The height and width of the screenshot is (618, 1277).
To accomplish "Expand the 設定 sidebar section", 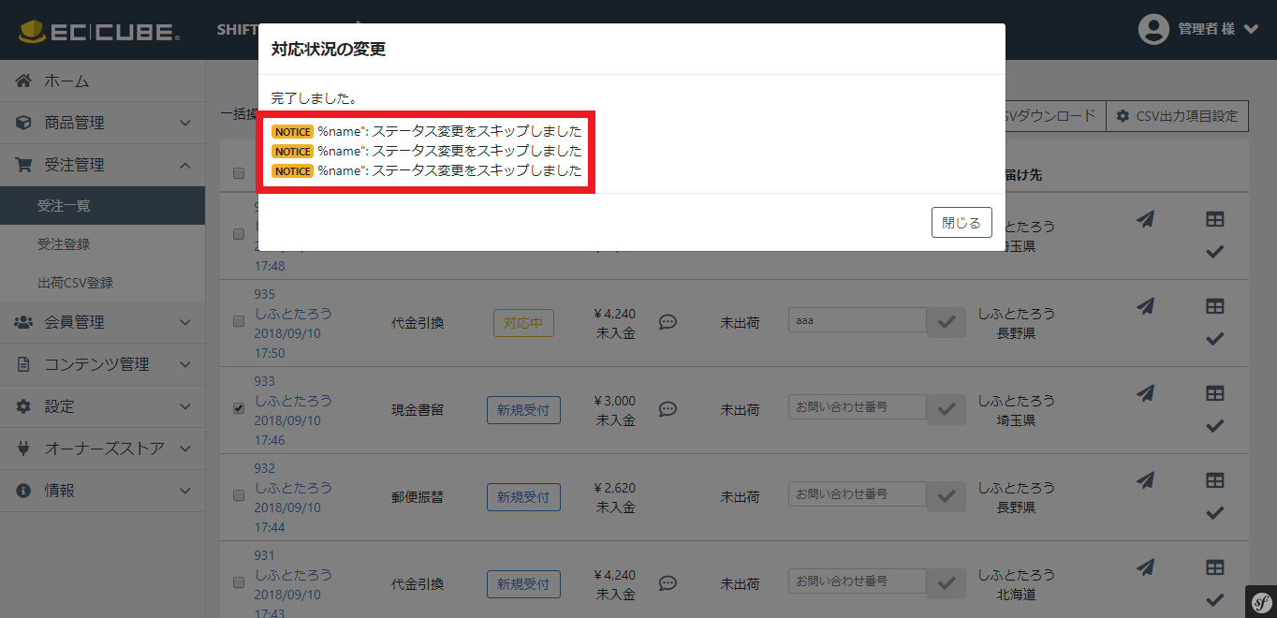I will click(102, 406).
